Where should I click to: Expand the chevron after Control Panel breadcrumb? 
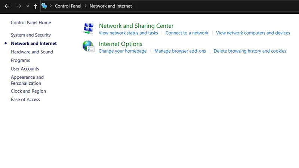tap(85, 6)
